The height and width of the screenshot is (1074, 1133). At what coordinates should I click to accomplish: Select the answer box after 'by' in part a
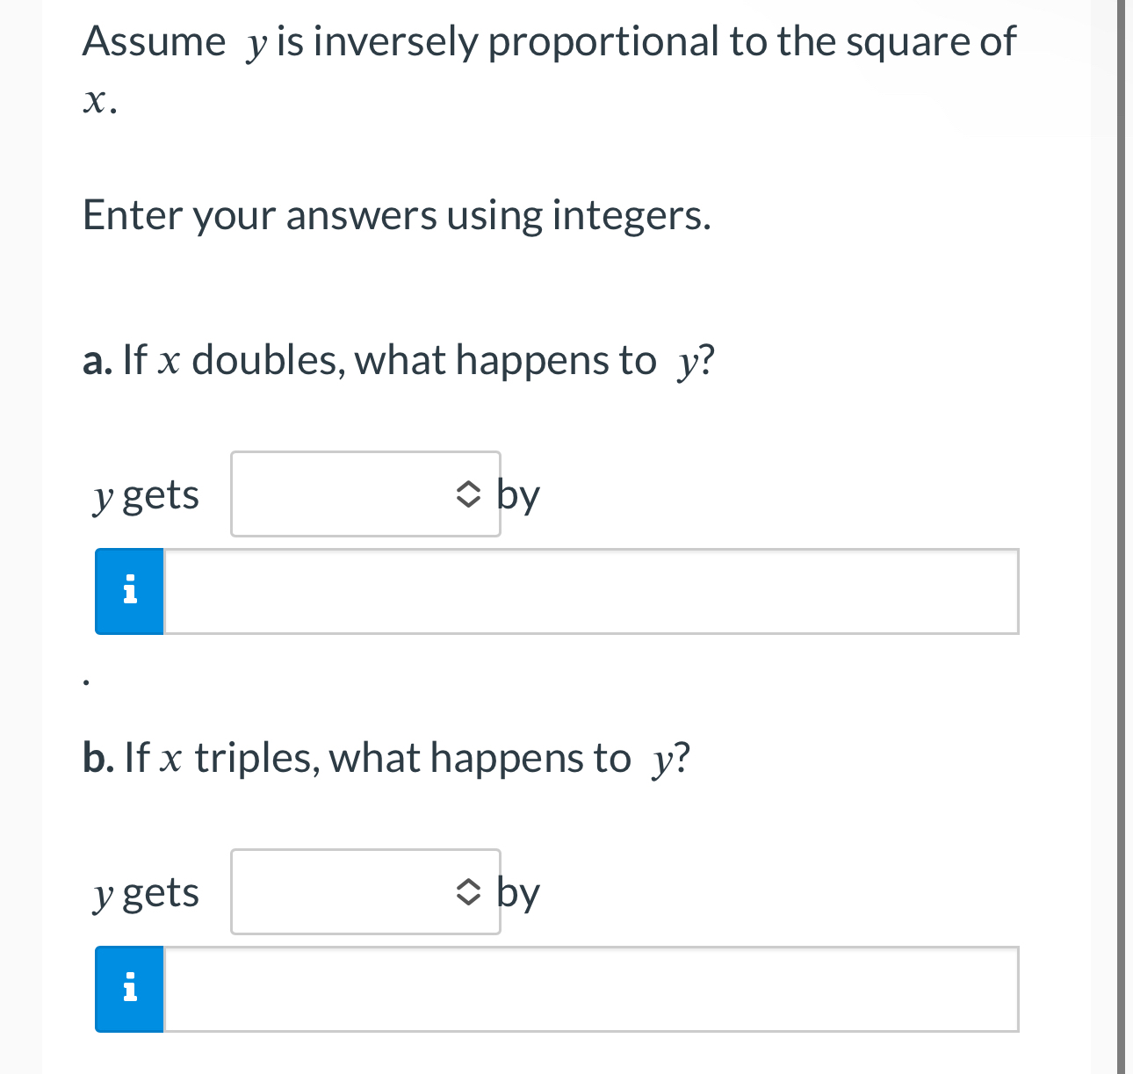(x=588, y=591)
